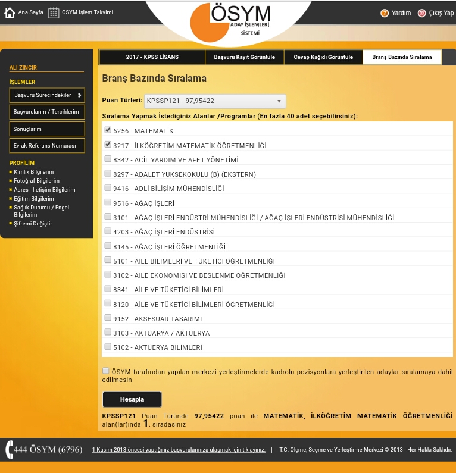Enable excluding placed candidates checkbox
Image resolution: width=456 pixels, height=473 pixels.
tap(106, 371)
